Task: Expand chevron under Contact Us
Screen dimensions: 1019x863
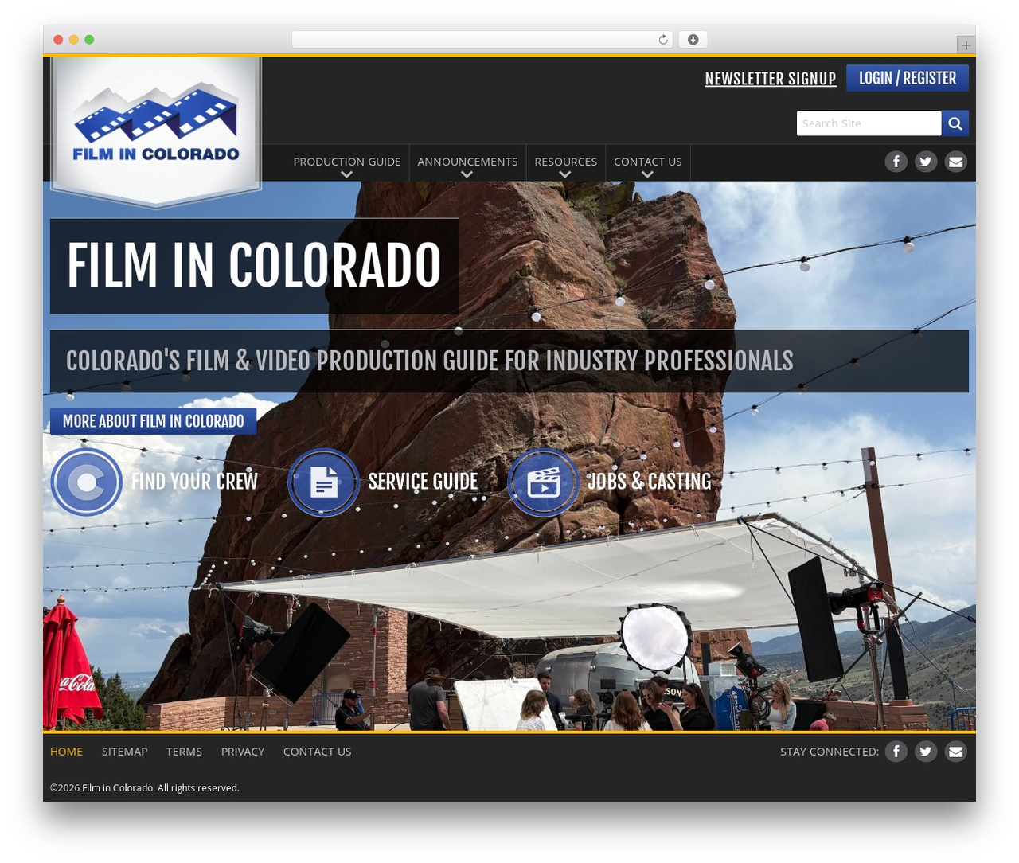Action: click(647, 174)
